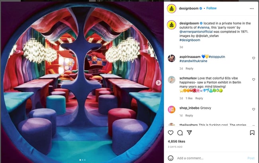Open @vernerpantonofficial profile link
259x163 pixels.
point(196,32)
